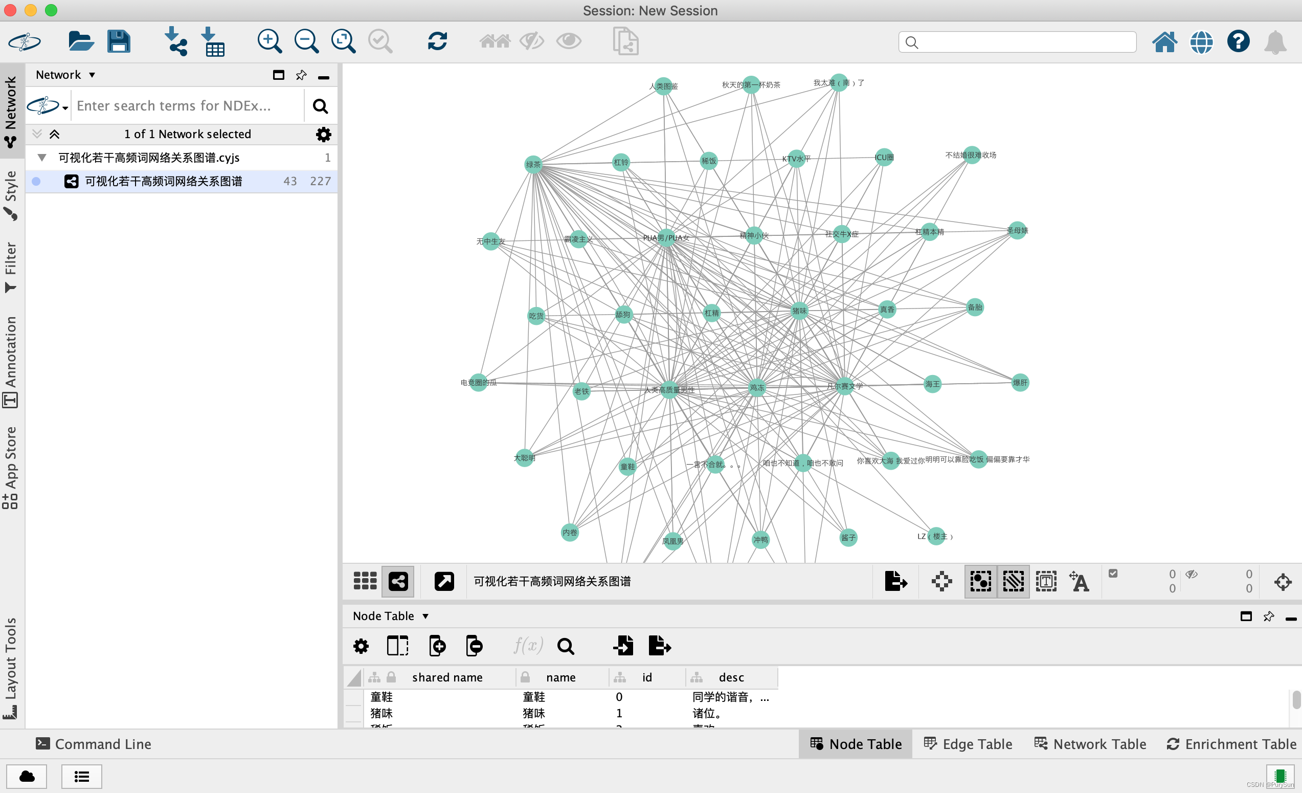Toggle edge selection mode button
Viewport: 1302px width, 793px height.
click(x=1013, y=582)
